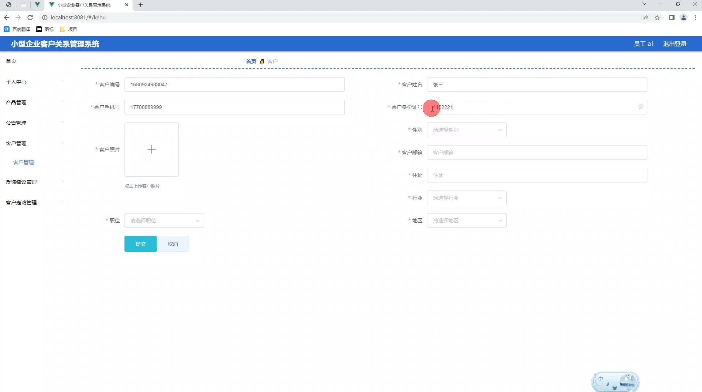The height and width of the screenshot is (392, 702).
Task: Log out via 退出登录
Action: click(x=675, y=44)
